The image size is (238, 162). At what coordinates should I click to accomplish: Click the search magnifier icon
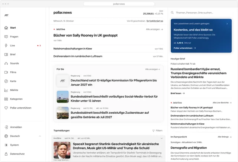pos(172,13)
